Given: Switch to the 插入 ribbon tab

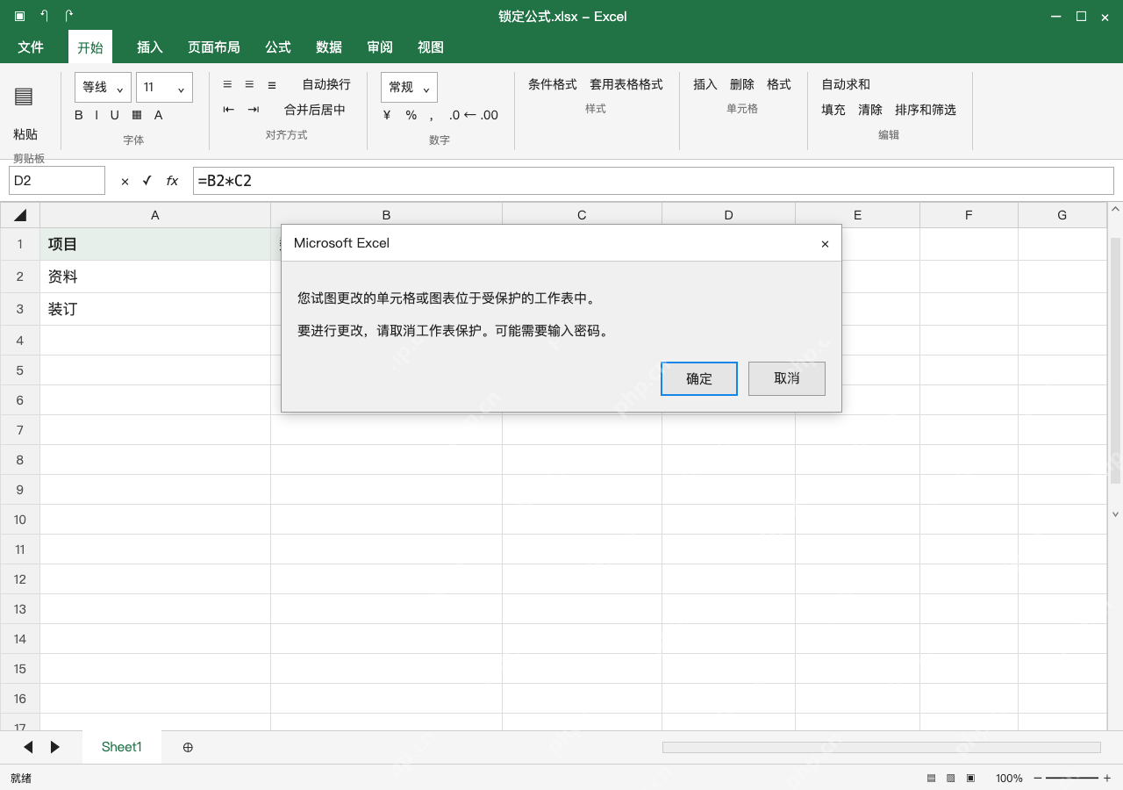Looking at the screenshot, I should tap(150, 47).
